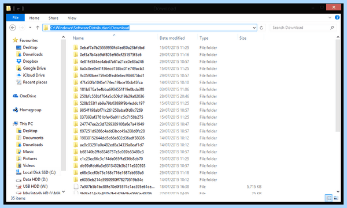Click the file list scrollbar down arrow
The width and height of the screenshot is (347, 208).
coord(338,192)
